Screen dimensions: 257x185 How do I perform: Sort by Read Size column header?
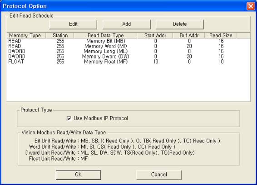(221, 35)
